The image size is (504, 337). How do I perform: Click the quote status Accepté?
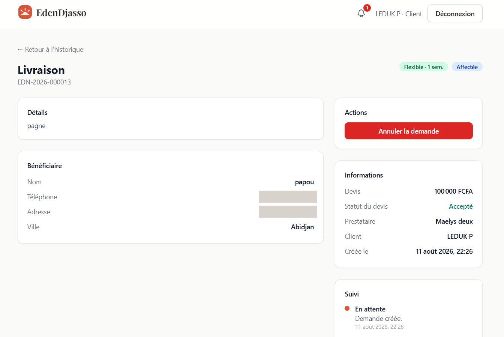click(x=461, y=206)
